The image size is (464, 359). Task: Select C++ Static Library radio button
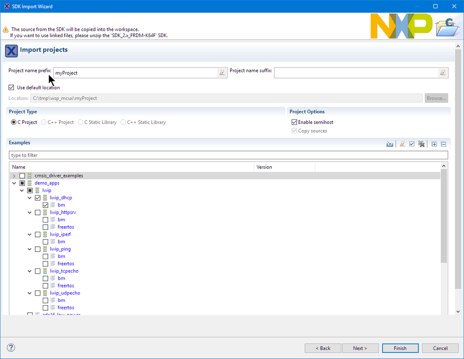(123, 122)
